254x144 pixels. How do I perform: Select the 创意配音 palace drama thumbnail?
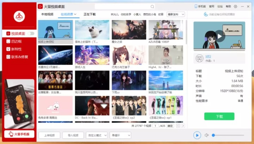coord(55,80)
